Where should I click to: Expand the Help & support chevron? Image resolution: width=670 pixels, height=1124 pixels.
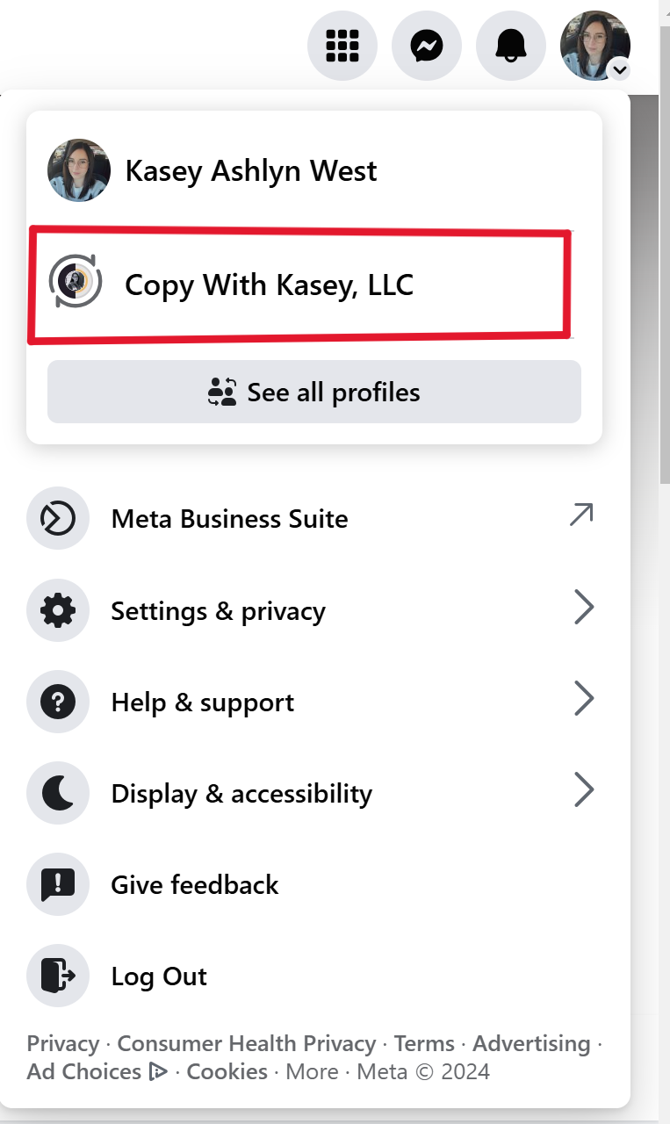tap(584, 699)
